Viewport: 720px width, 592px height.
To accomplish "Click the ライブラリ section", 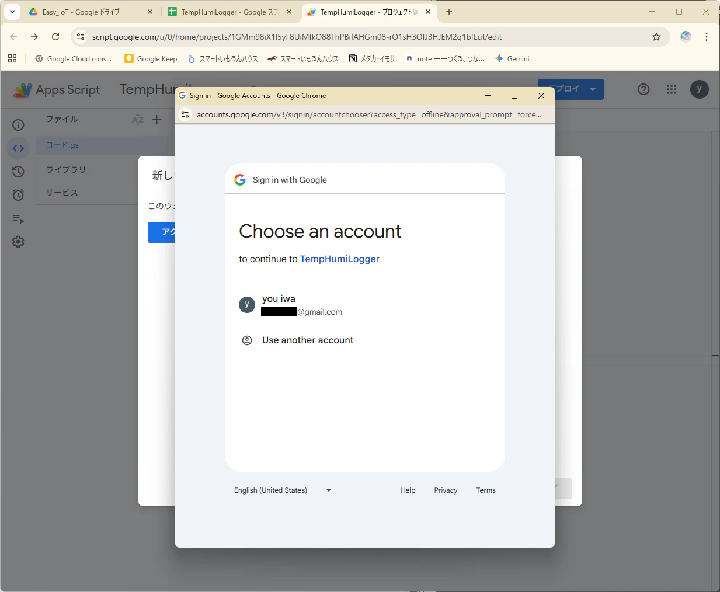I will [66, 170].
